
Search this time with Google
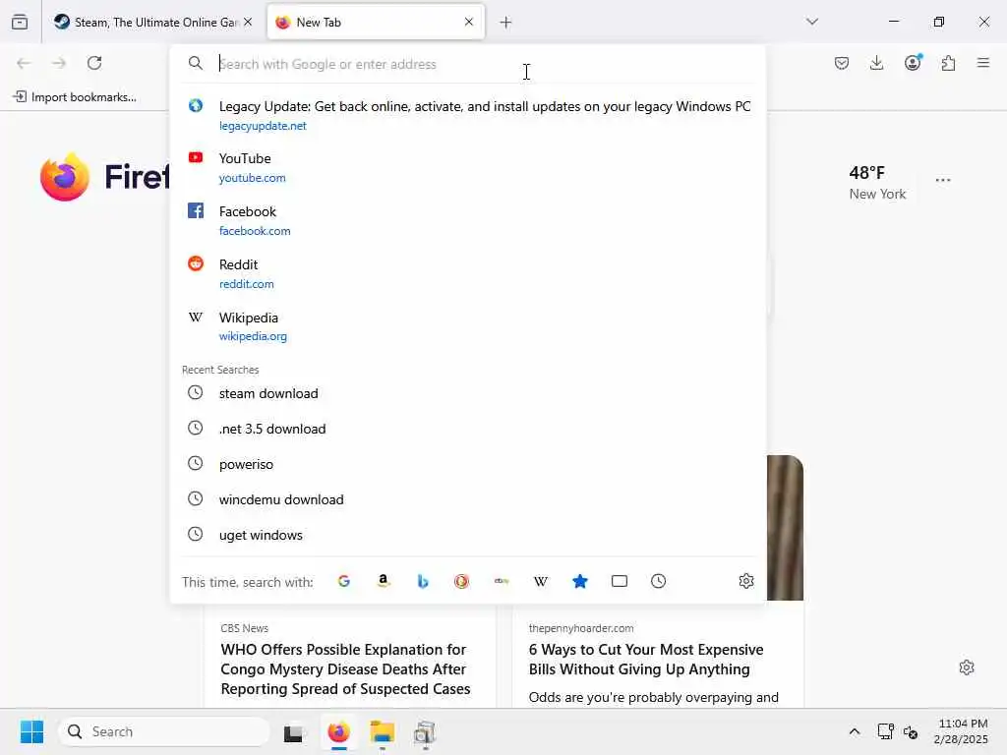(x=344, y=581)
